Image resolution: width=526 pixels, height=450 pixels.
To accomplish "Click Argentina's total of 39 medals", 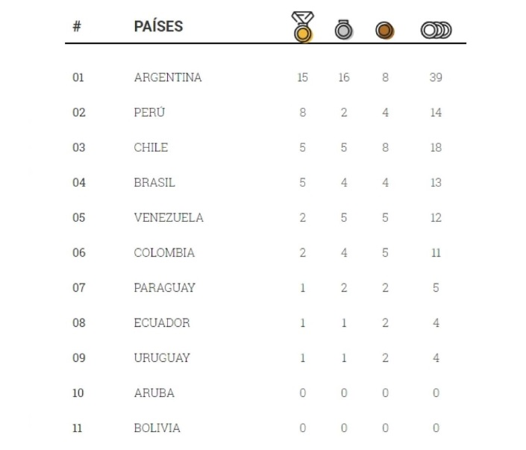I will pyautogui.click(x=436, y=77).
